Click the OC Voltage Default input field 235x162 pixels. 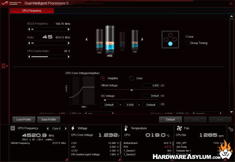151,96
